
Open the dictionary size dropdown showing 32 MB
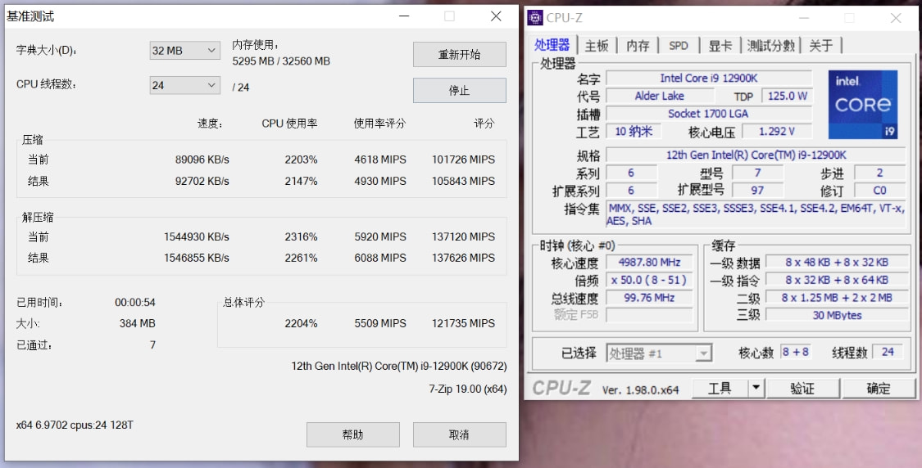[184, 51]
